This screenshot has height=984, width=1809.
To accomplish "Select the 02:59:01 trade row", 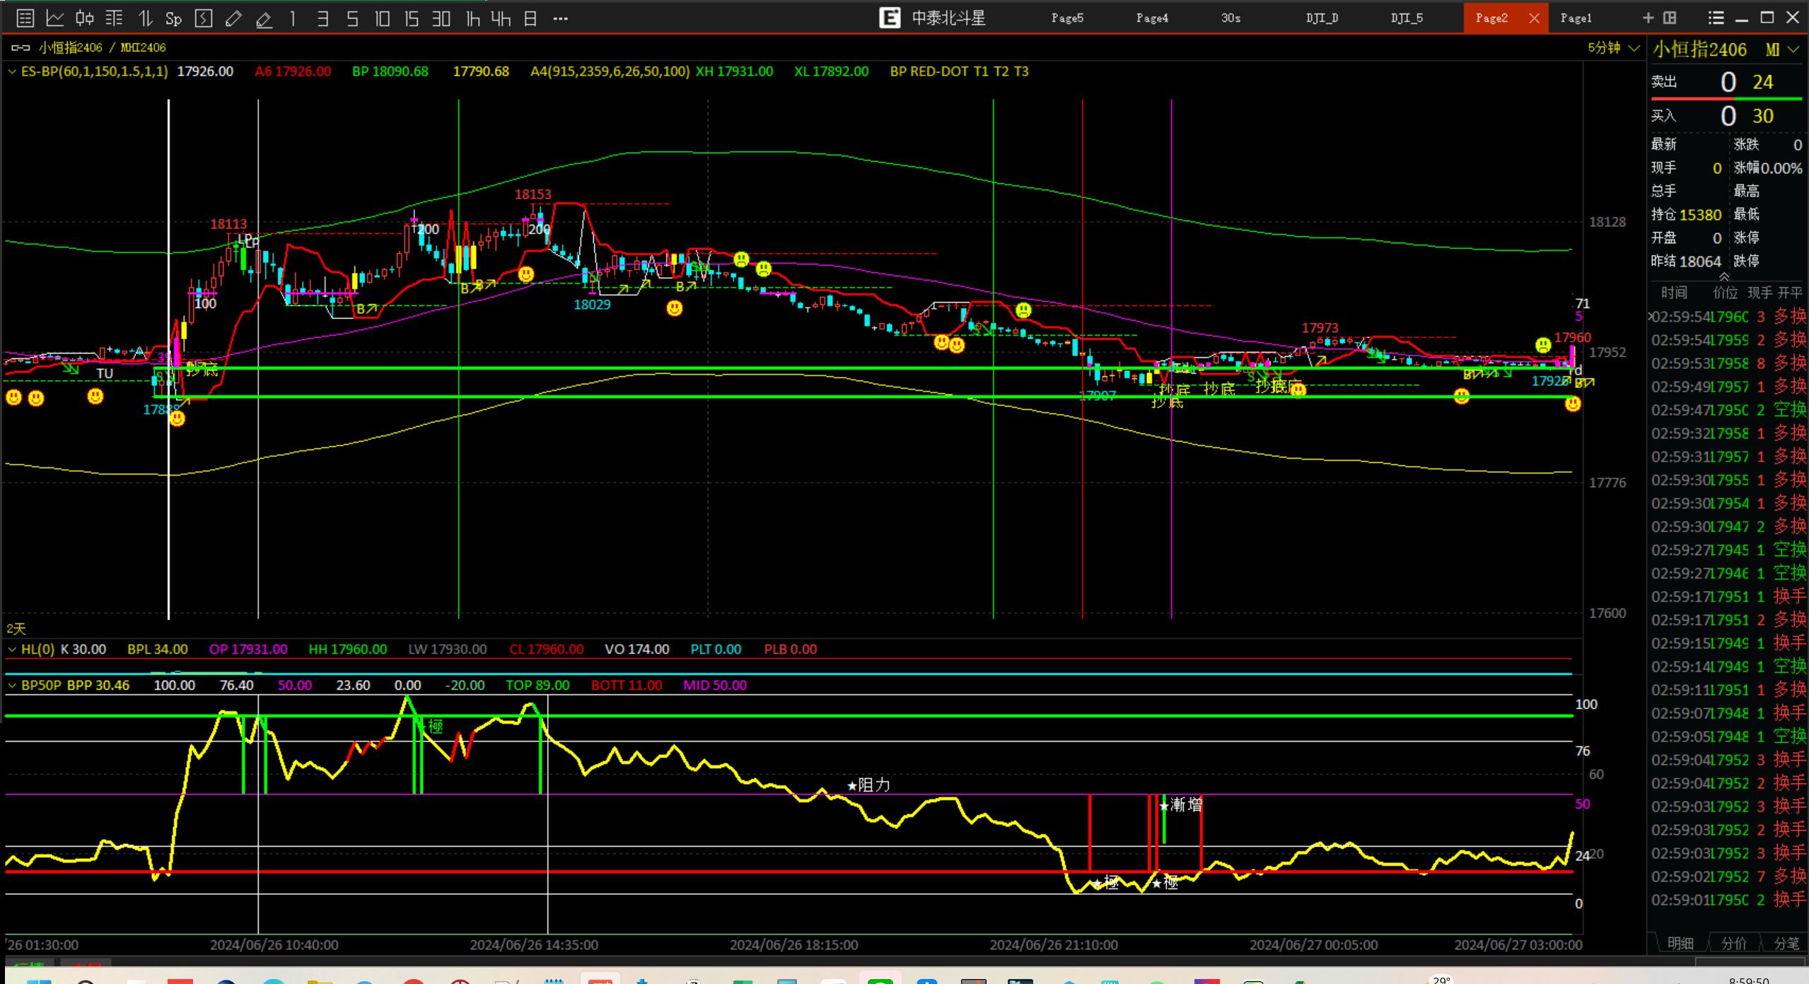I will tap(1728, 900).
